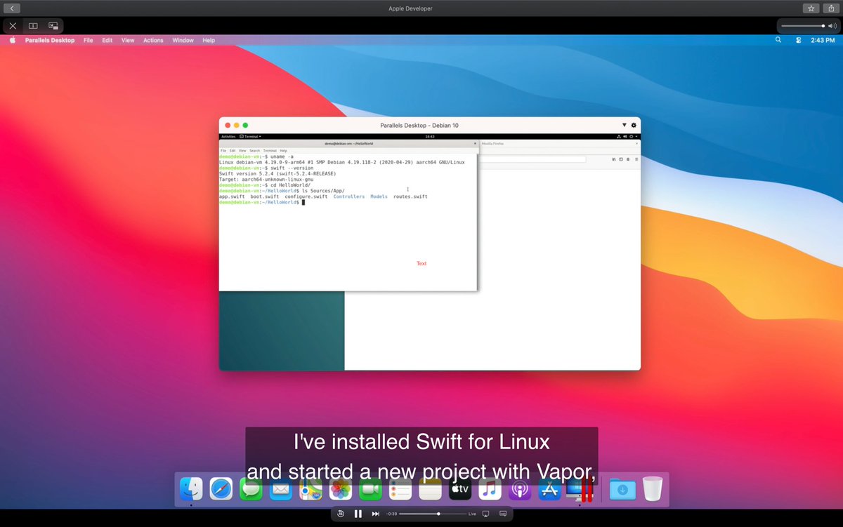Open the Parallels Desktop menu
Viewport: 843px width, 527px height.
[50, 40]
